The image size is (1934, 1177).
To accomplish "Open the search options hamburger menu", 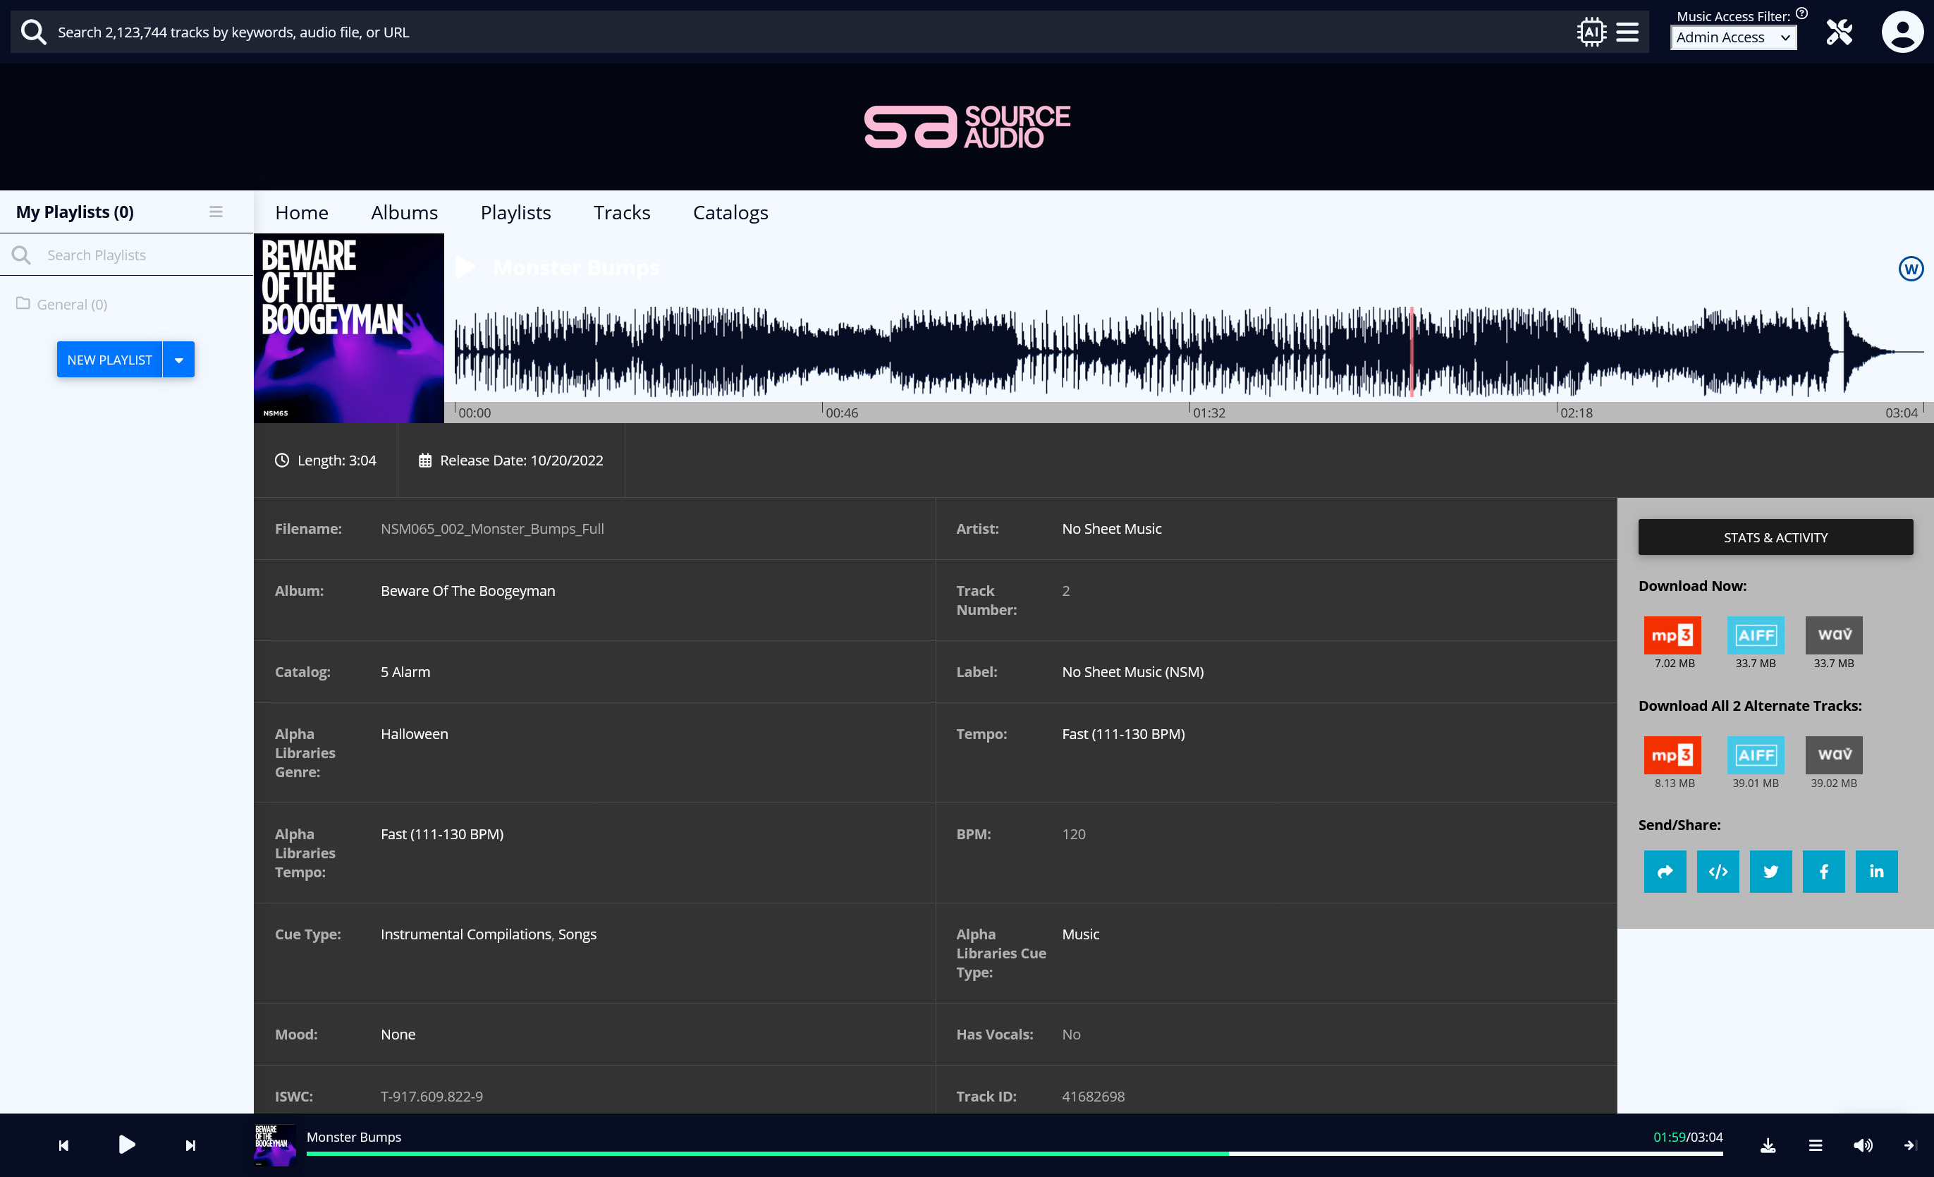I will click(x=1627, y=32).
